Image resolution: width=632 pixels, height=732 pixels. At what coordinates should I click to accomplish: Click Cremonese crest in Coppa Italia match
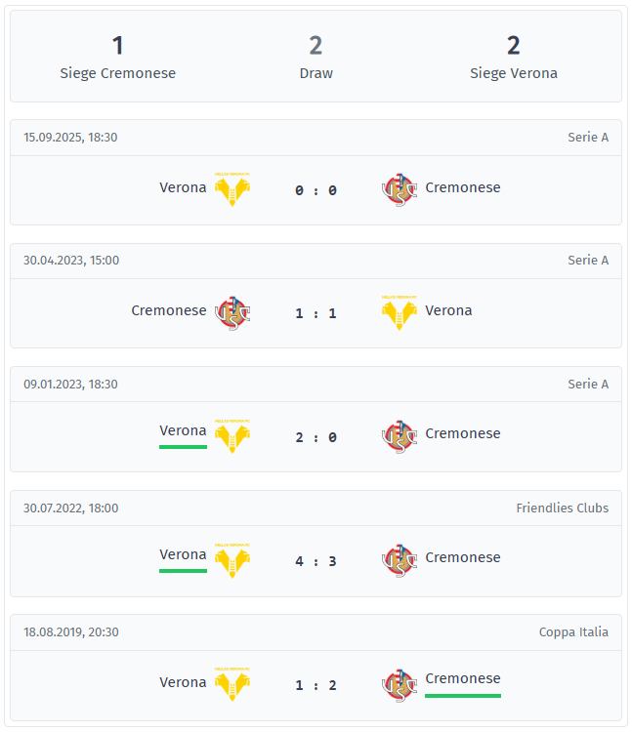click(399, 683)
